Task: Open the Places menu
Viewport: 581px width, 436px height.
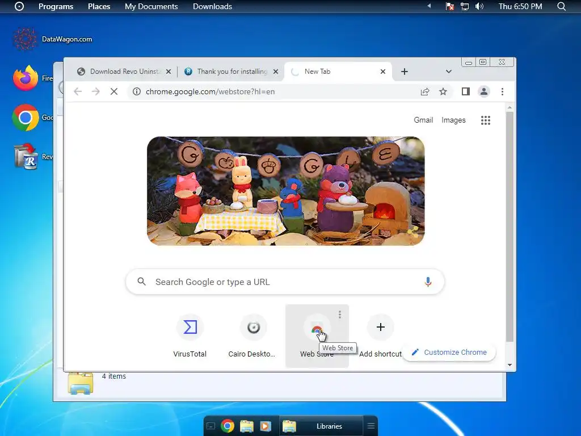Action: pyautogui.click(x=99, y=6)
